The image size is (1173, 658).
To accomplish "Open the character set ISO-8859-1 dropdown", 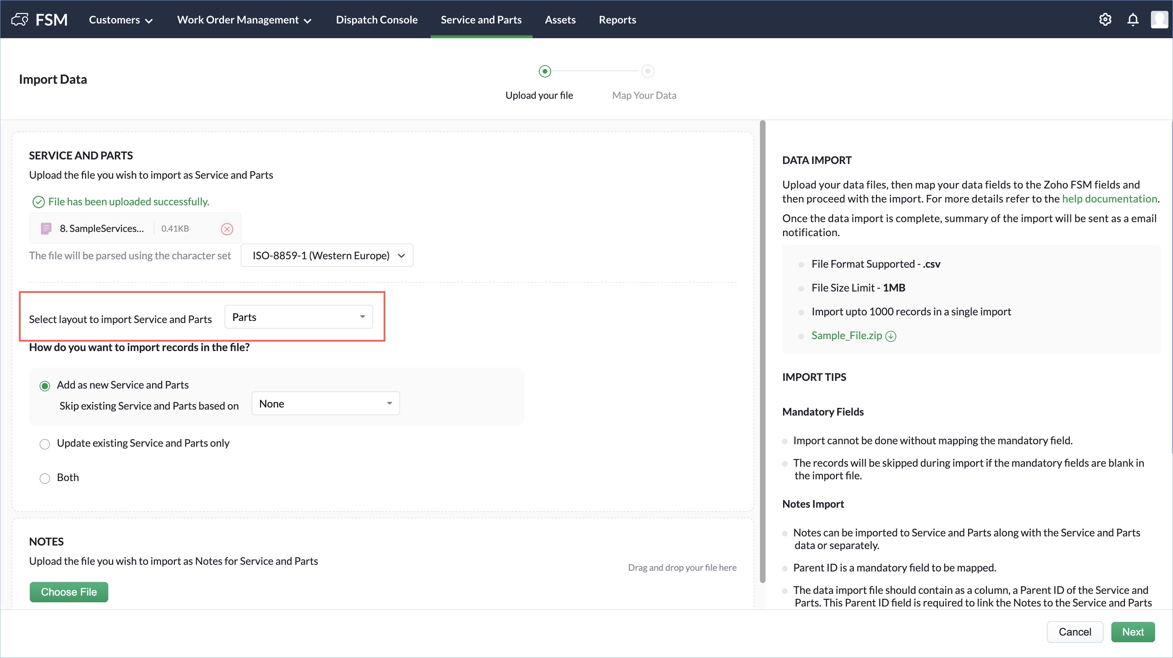I will pos(327,255).
